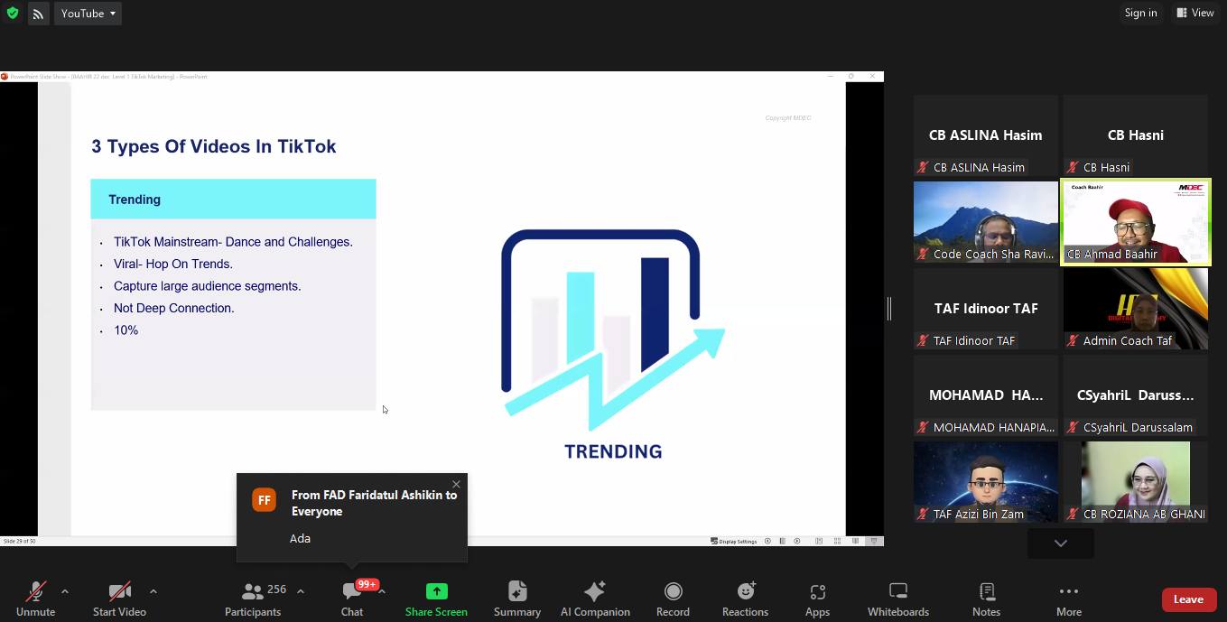The height and width of the screenshot is (622, 1227).
Task: Click the 'Slide 29 of 50' status text
Action: pyautogui.click(x=20, y=541)
